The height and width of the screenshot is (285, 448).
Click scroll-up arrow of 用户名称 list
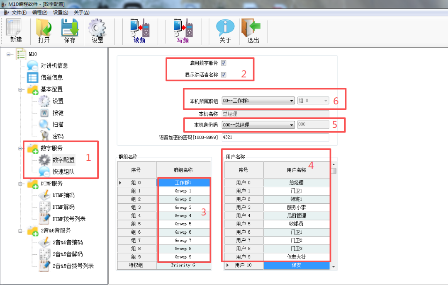pyautogui.click(x=334, y=164)
